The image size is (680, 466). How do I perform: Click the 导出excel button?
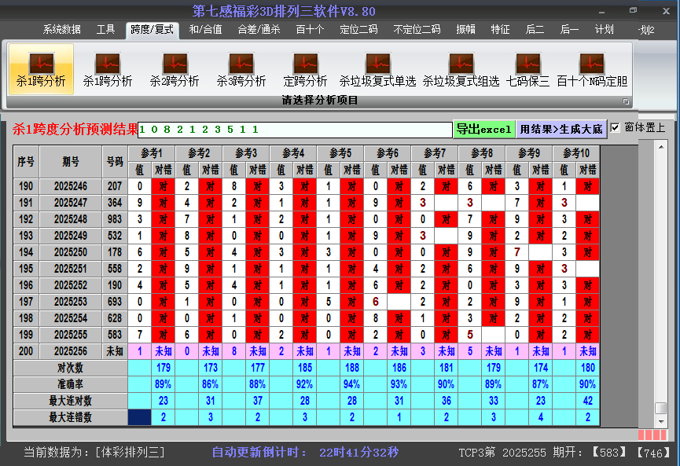pos(483,129)
